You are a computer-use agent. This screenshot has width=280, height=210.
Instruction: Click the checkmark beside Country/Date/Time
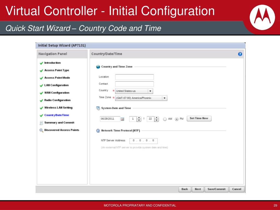tap(42, 116)
